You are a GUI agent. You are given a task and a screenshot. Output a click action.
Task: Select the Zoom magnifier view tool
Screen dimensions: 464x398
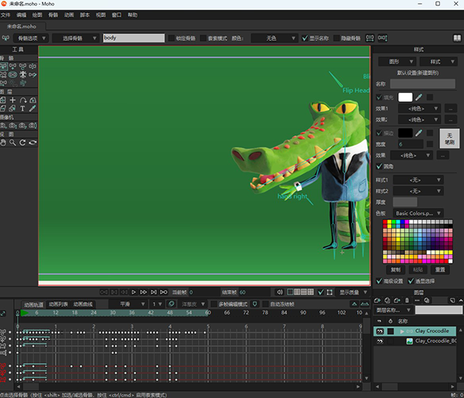[12, 142]
